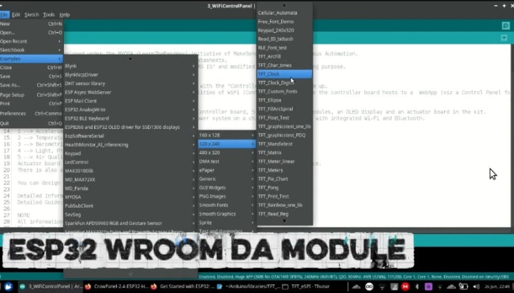Screen dimensions: 514x293
Task: Open the taskbar applications menu icon
Action: (x=8, y=287)
